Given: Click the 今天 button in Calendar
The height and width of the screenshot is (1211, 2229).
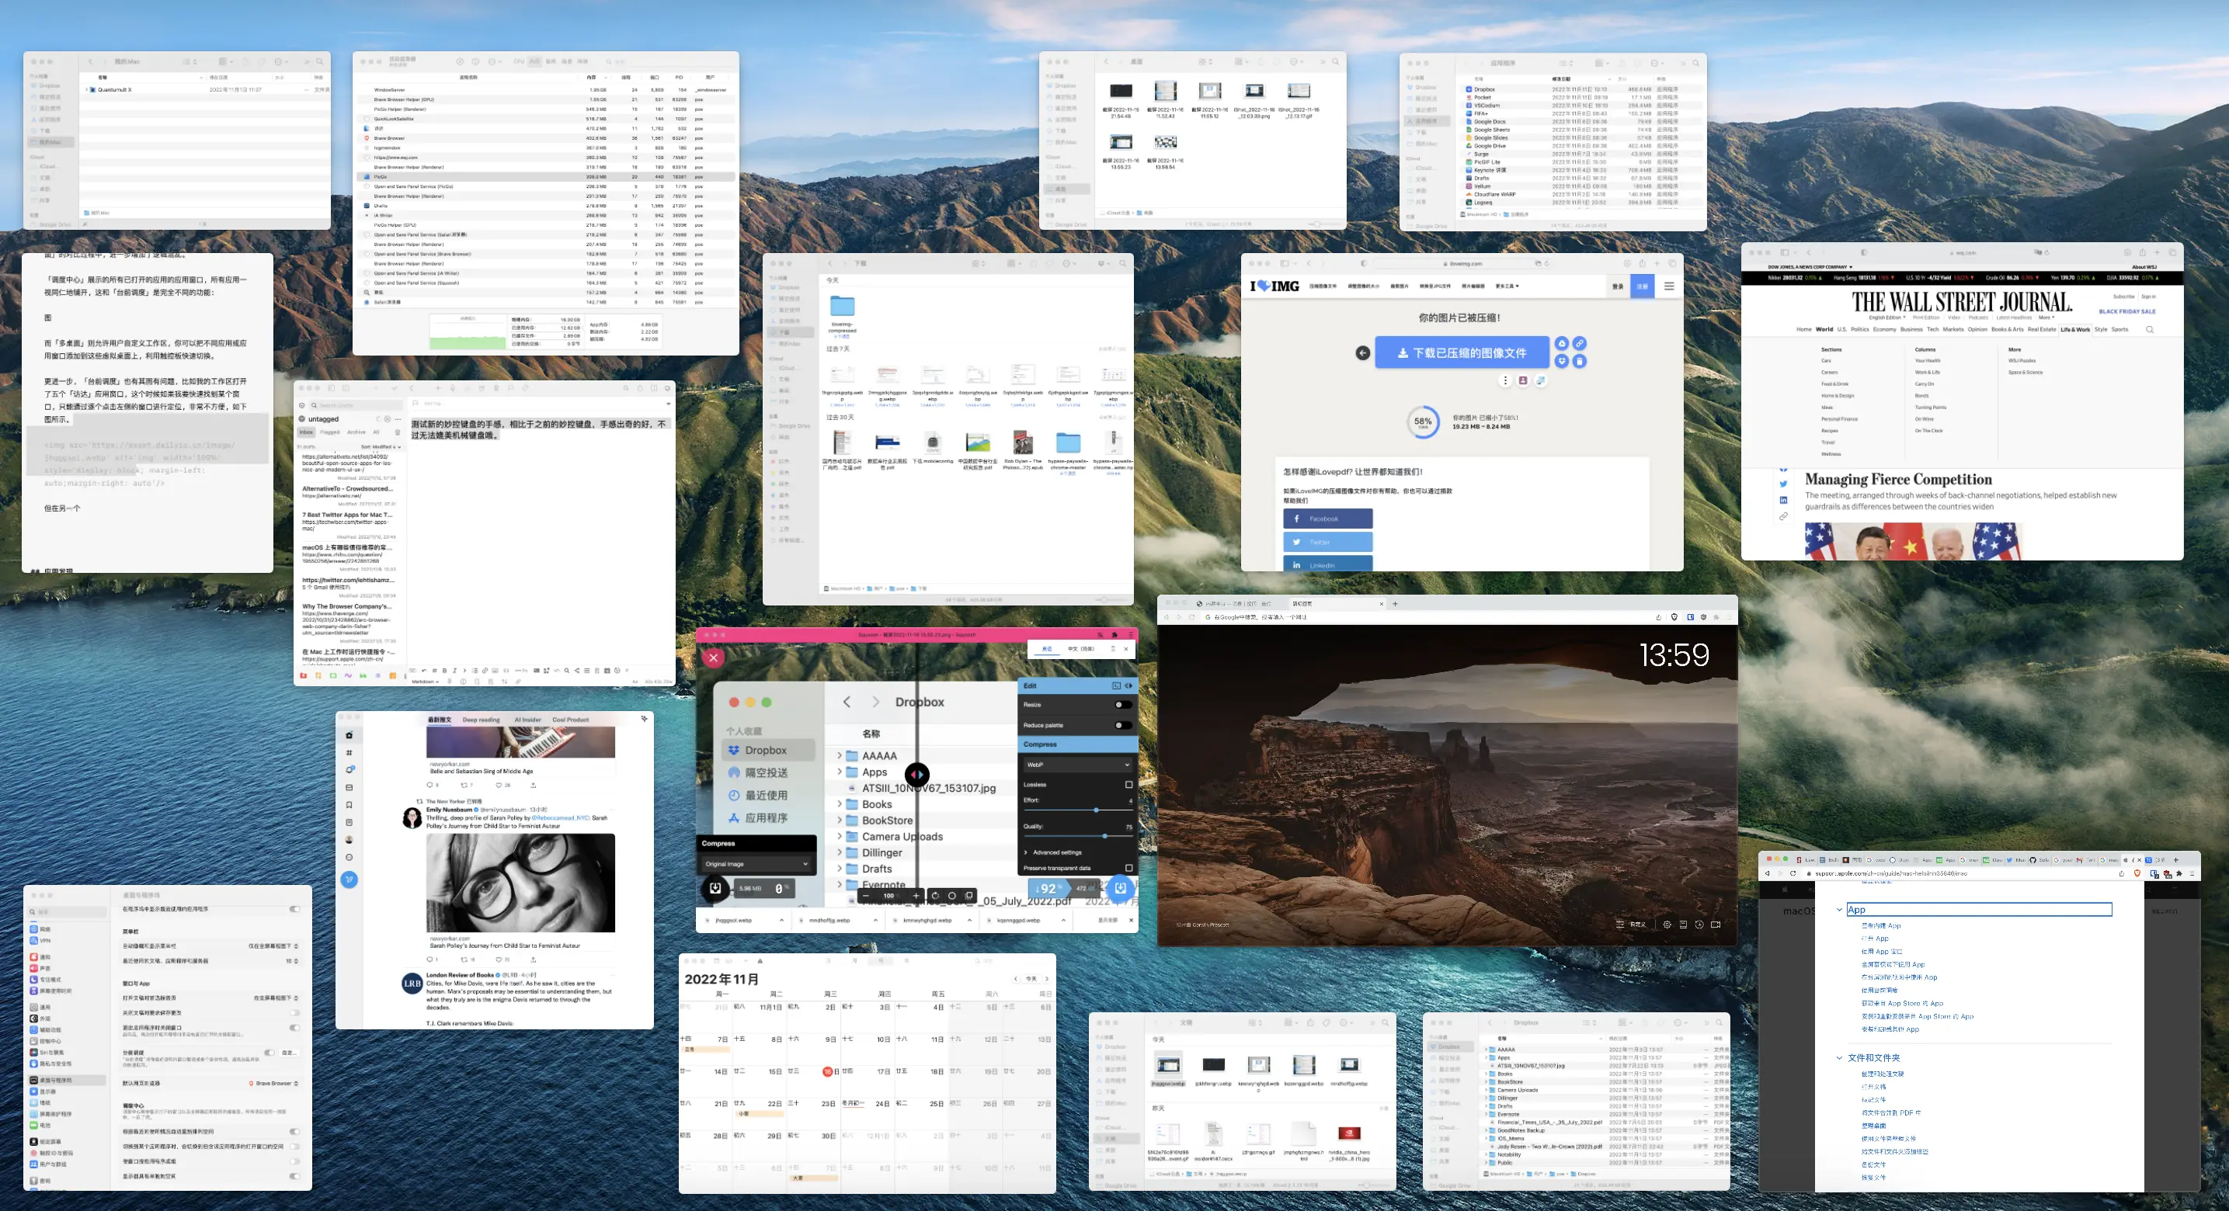Looking at the screenshot, I should pyautogui.click(x=1031, y=979).
